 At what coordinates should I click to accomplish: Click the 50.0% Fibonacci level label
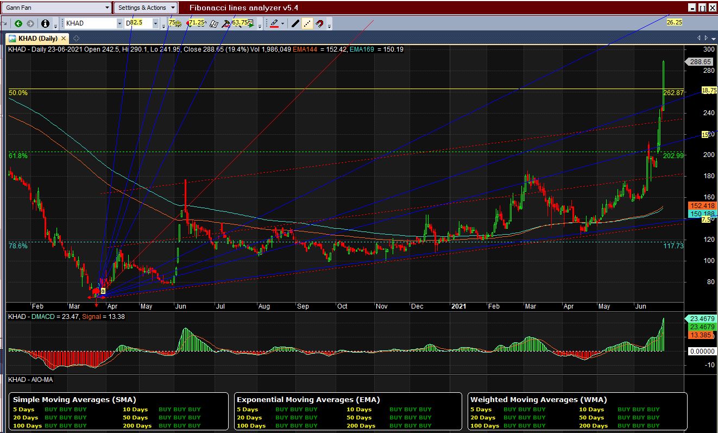pyautogui.click(x=18, y=93)
